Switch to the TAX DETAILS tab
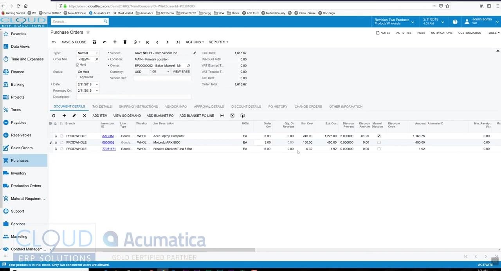This screenshot has width=501, height=271. click(102, 107)
